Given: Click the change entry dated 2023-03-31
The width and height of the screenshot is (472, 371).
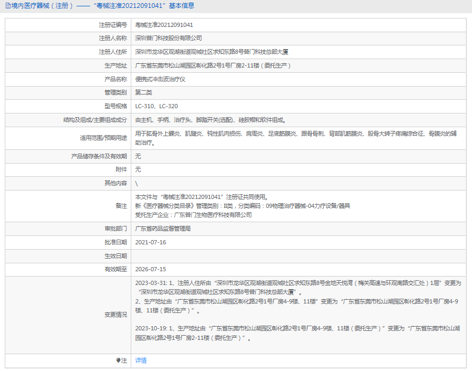Looking at the screenshot, I should (298, 288).
